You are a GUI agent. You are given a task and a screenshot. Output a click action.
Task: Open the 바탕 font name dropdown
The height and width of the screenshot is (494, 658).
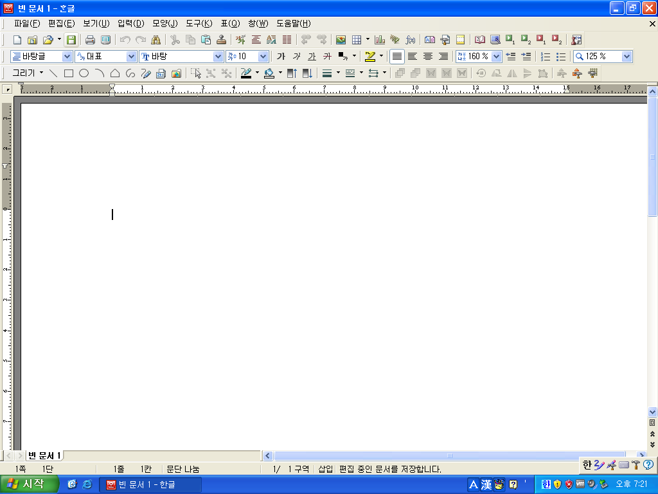pyautogui.click(x=218, y=57)
